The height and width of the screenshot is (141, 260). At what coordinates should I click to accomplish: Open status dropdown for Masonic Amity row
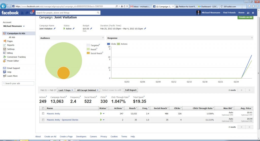click(104, 114)
